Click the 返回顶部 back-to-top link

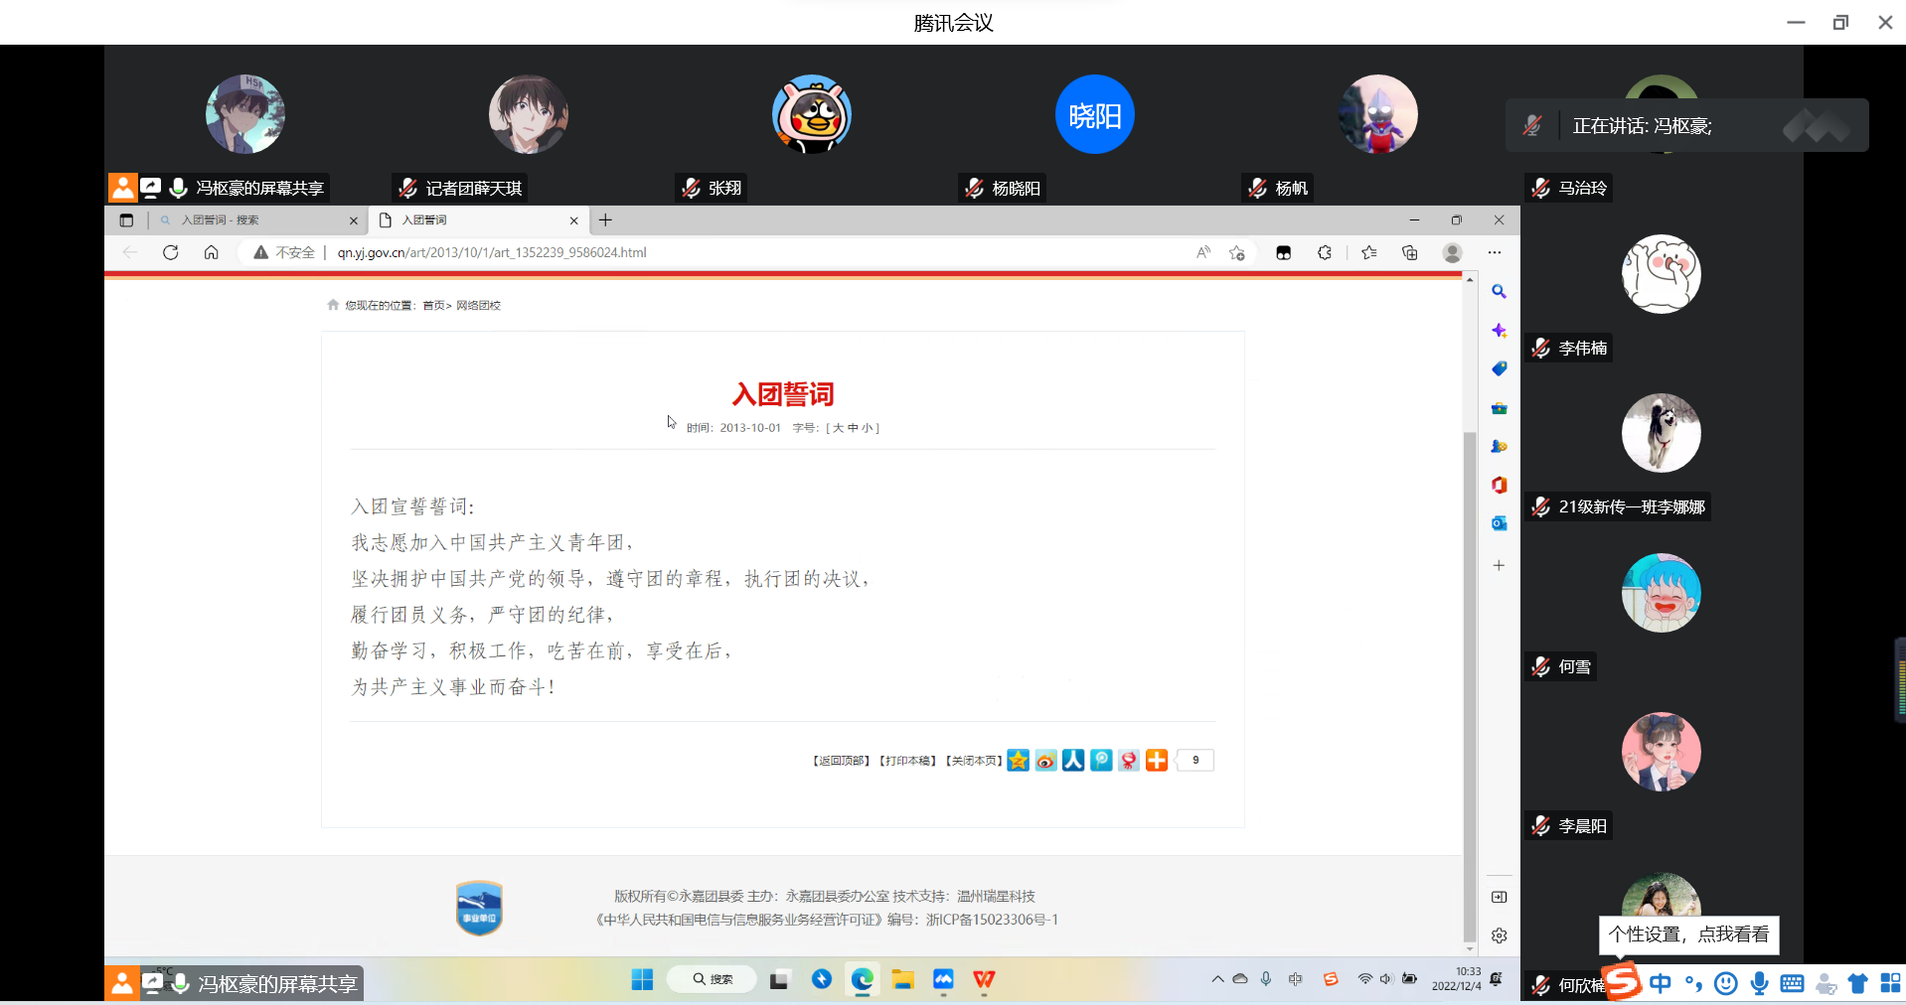click(x=842, y=761)
